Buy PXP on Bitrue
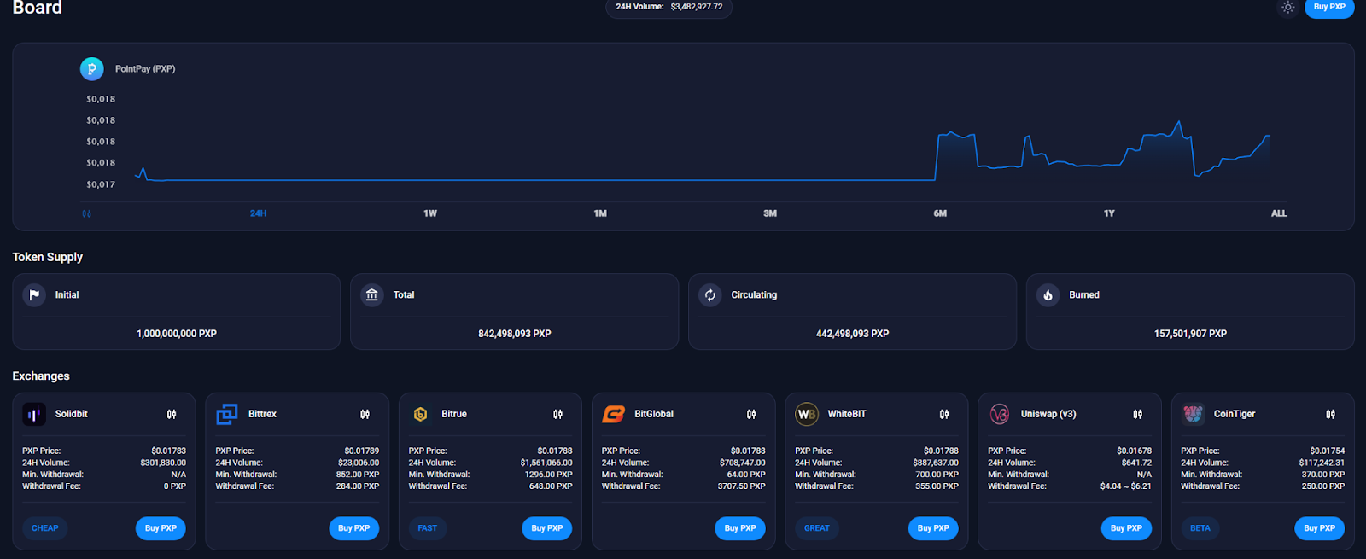The image size is (1366, 559). click(547, 528)
